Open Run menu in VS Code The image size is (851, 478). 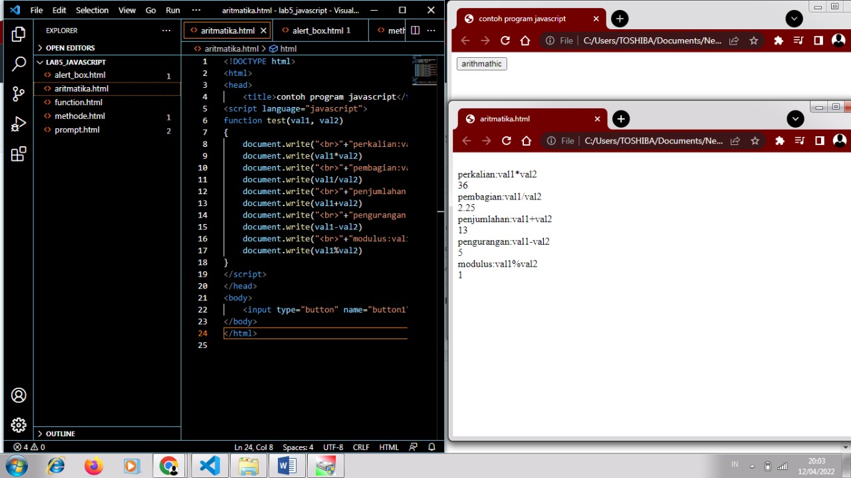(173, 10)
